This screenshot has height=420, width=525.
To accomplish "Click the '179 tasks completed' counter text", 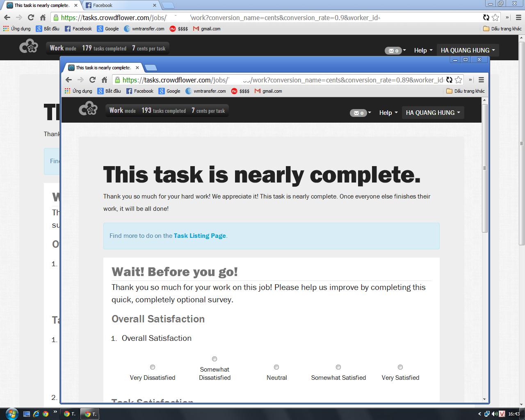I will coord(104,48).
